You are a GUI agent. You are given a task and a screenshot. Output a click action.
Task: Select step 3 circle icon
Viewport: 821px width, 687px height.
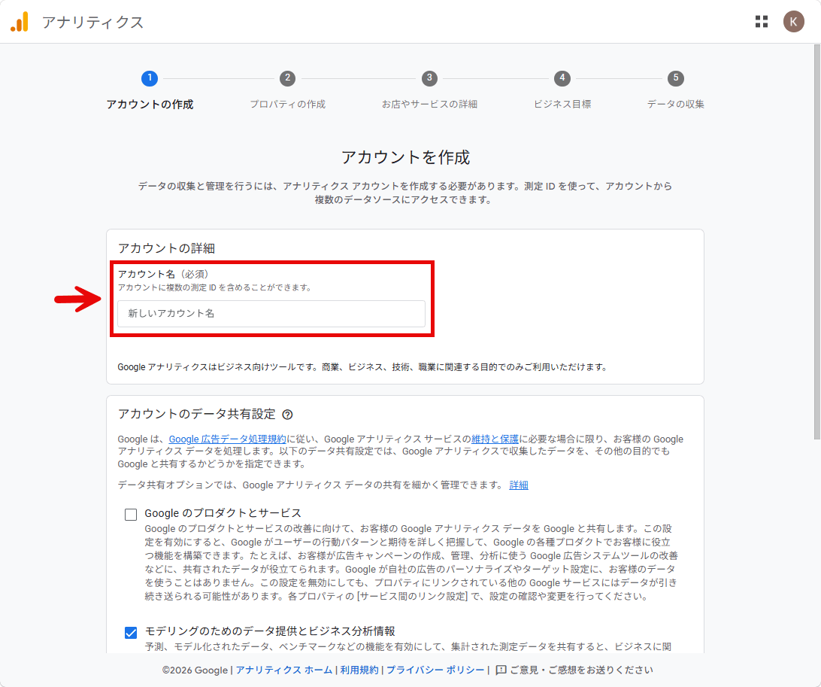[429, 78]
